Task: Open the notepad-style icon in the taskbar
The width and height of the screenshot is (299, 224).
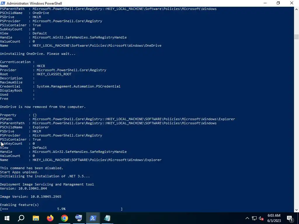Action: 107,218
